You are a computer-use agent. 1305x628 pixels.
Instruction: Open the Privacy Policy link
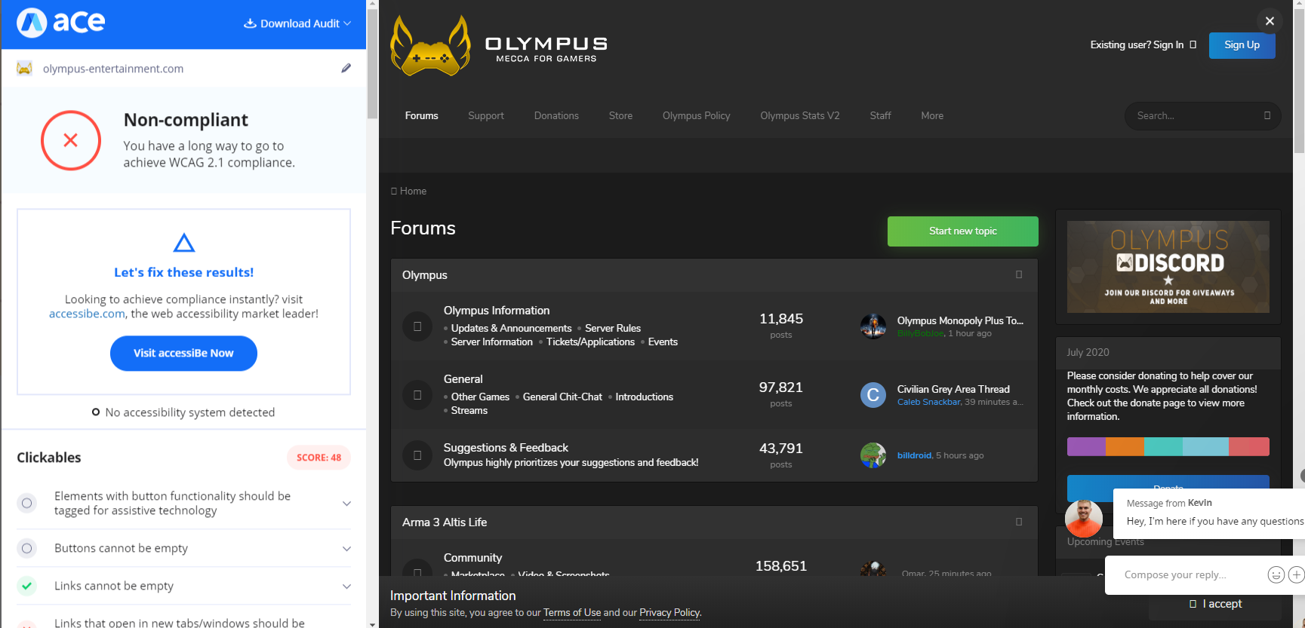pos(669,613)
